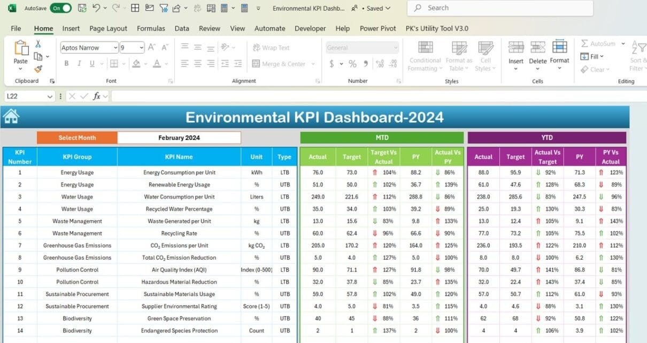Expand the font size dropdown

(140, 48)
